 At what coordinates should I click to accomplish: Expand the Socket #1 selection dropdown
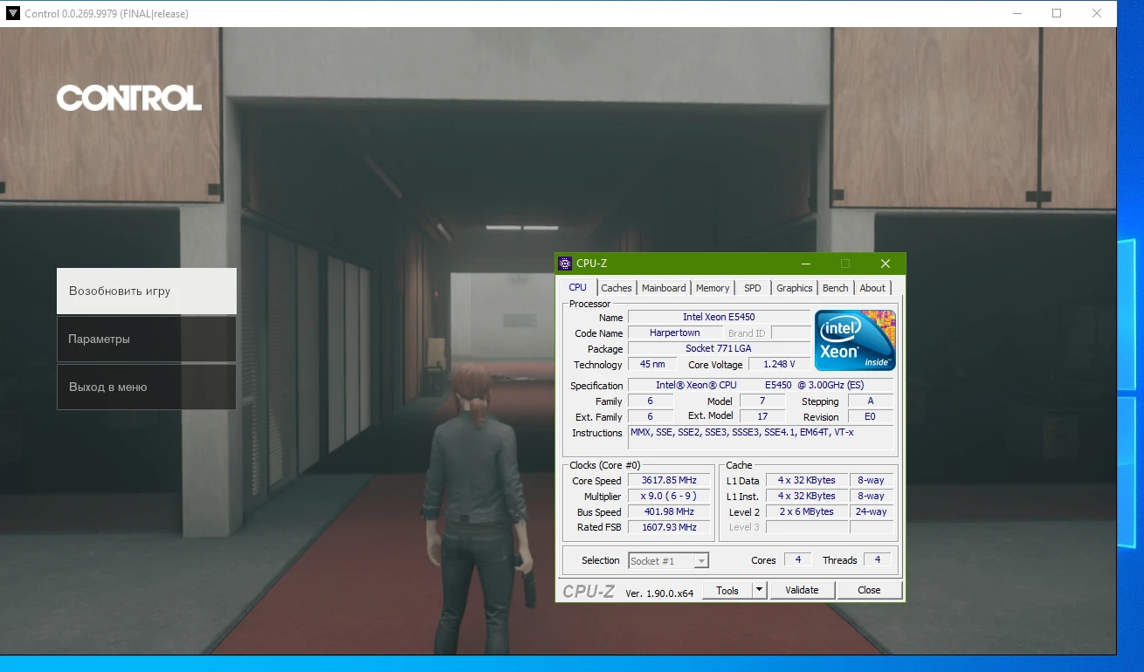[701, 561]
